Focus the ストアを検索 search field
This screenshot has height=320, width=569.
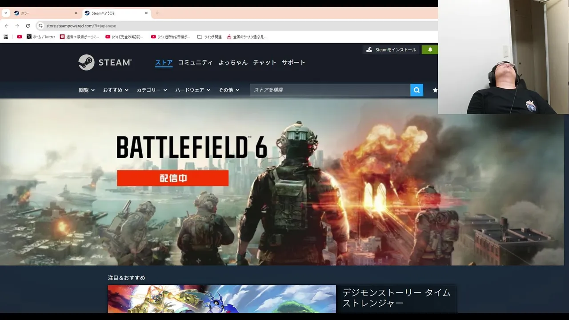[x=330, y=90]
